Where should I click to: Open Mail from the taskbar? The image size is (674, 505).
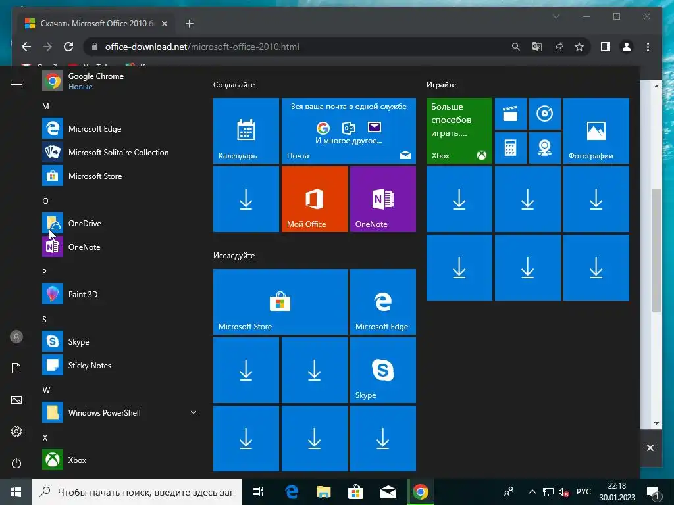pyautogui.click(x=388, y=492)
